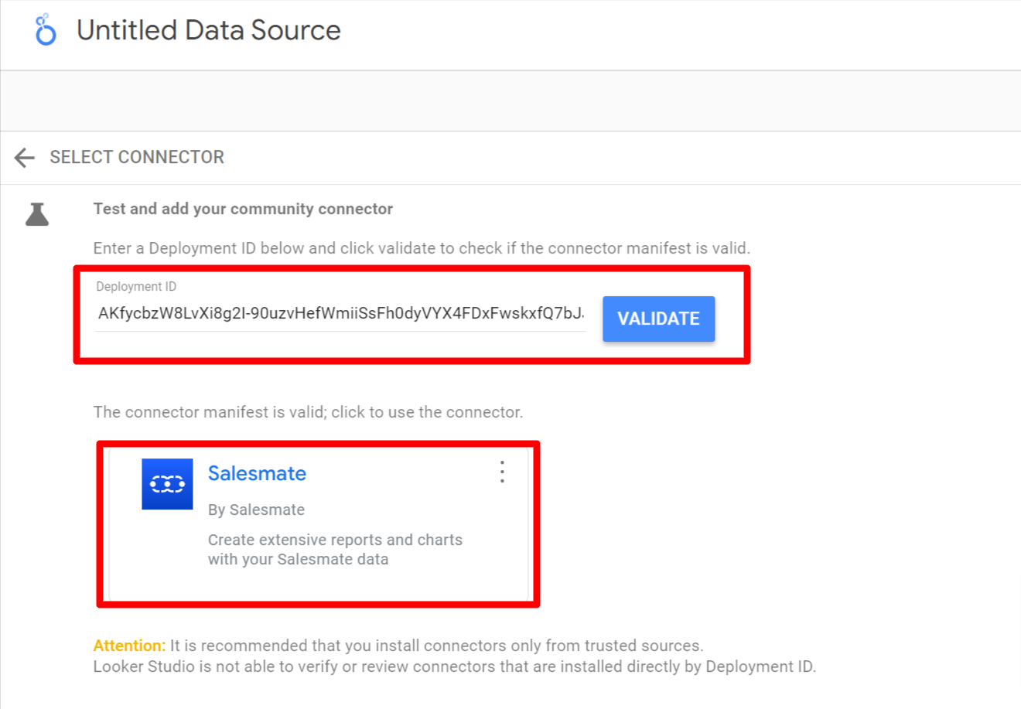This screenshot has width=1021, height=709.
Task: Click the orange 'Attention:' label
Action: [129, 646]
